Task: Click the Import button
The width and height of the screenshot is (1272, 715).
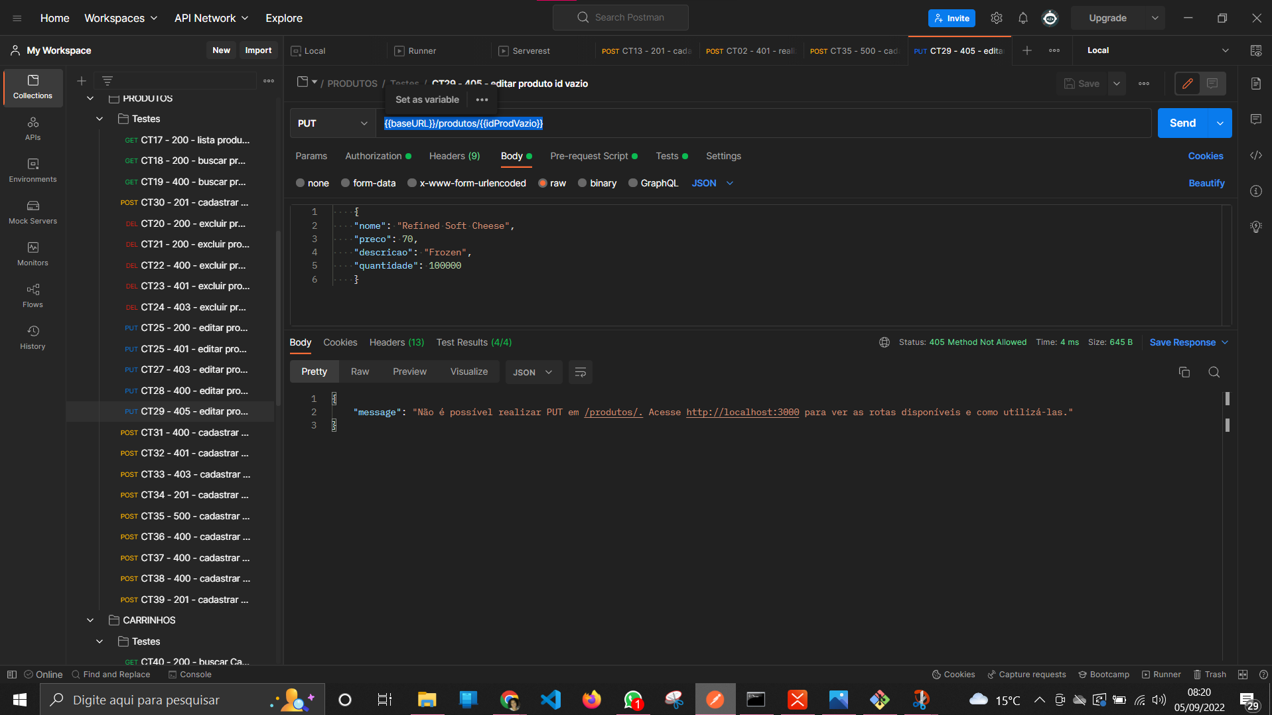Action: [258, 50]
